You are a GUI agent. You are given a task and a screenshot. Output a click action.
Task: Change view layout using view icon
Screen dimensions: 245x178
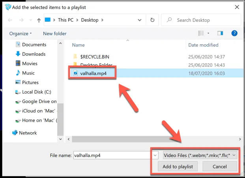coord(201,34)
